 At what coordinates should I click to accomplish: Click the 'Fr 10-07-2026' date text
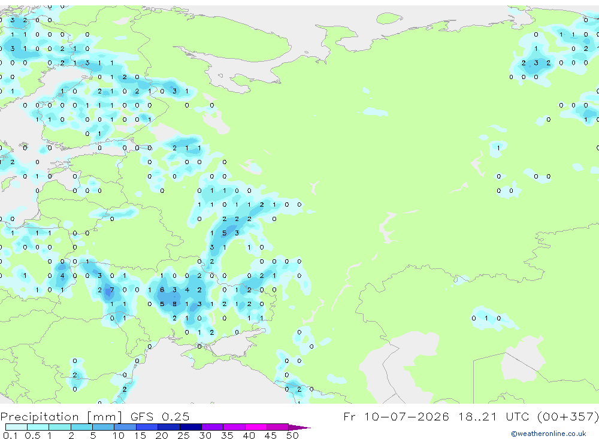pos(396,416)
